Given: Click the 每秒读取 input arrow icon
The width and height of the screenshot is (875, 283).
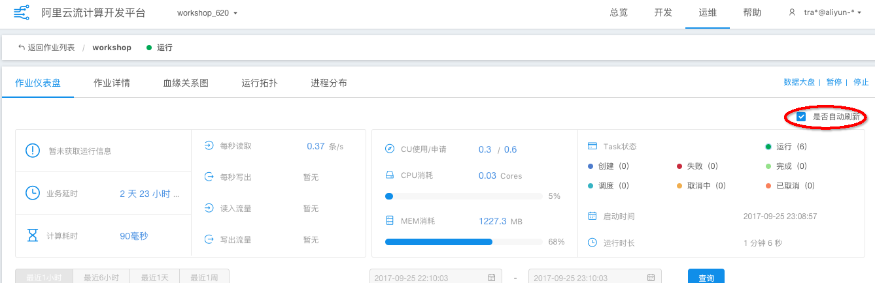Looking at the screenshot, I should (x=209, y=146).
